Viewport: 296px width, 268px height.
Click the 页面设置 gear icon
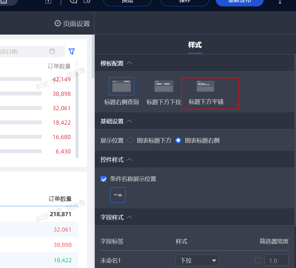[x=58, y=23]
